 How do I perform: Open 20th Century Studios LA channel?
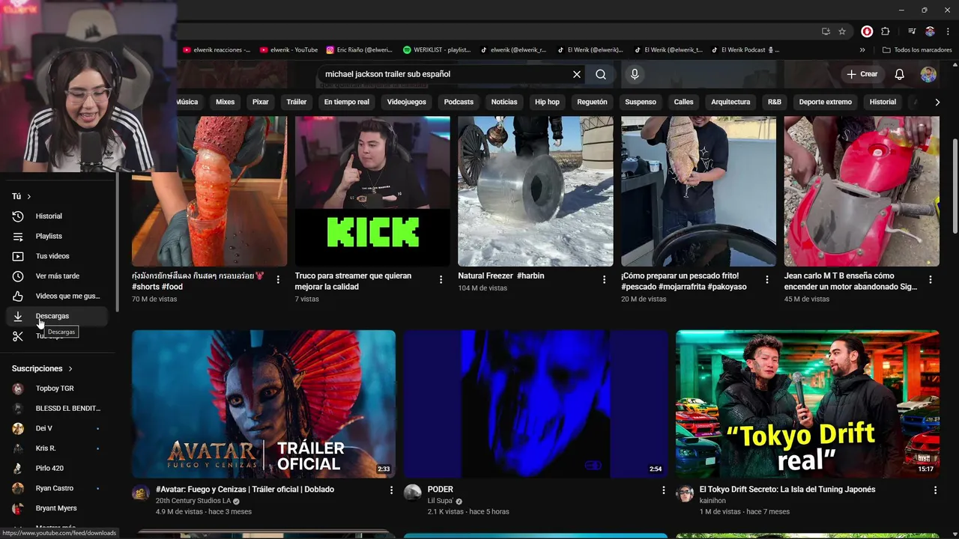click(x=193, y=501)
